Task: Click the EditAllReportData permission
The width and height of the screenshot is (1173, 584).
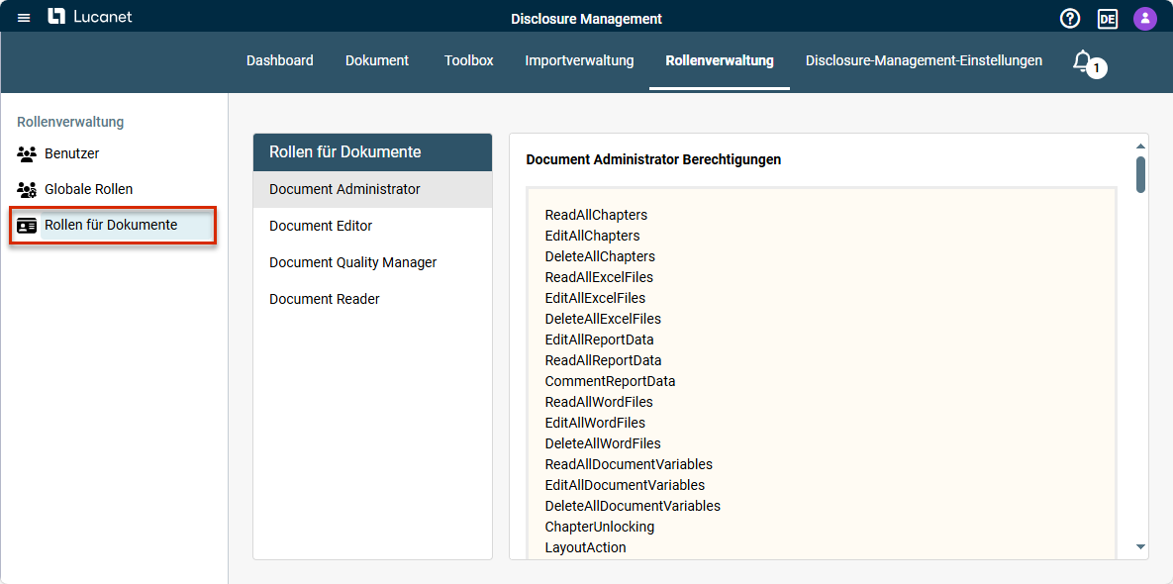Action: (600, 341)
